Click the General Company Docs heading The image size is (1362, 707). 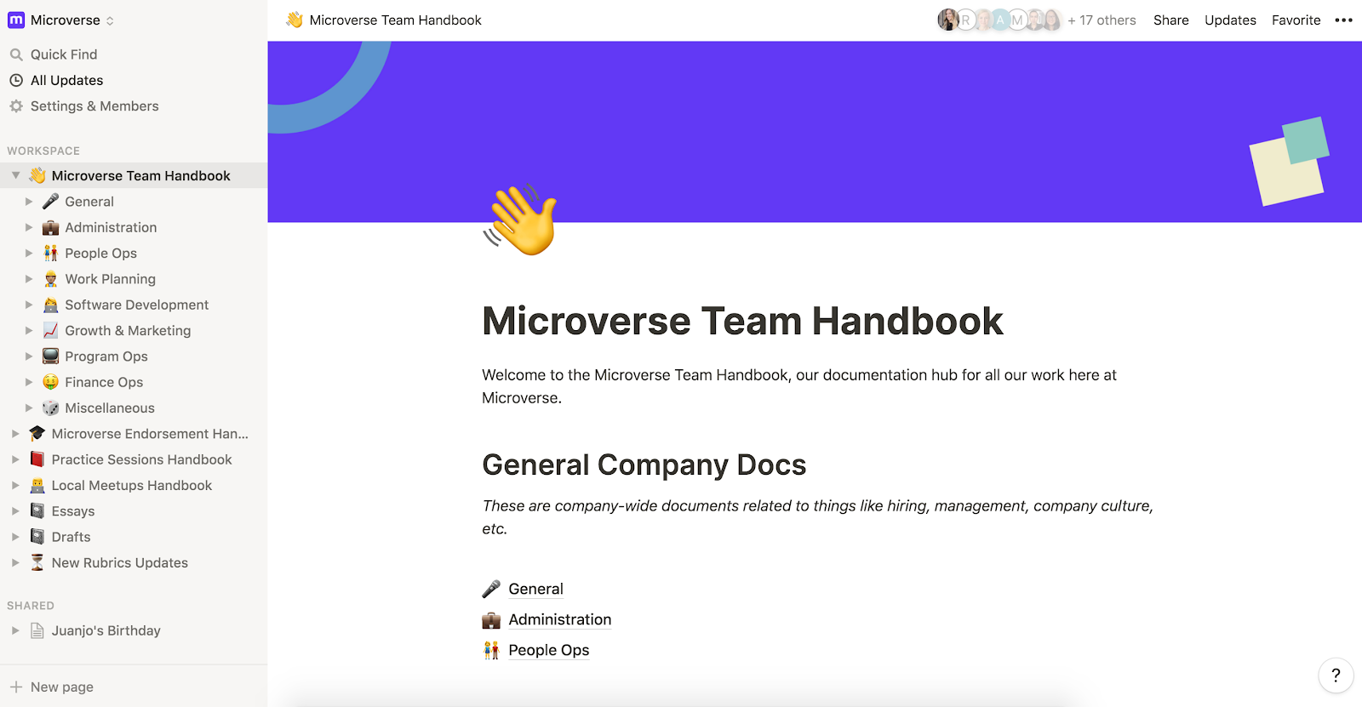644,465
